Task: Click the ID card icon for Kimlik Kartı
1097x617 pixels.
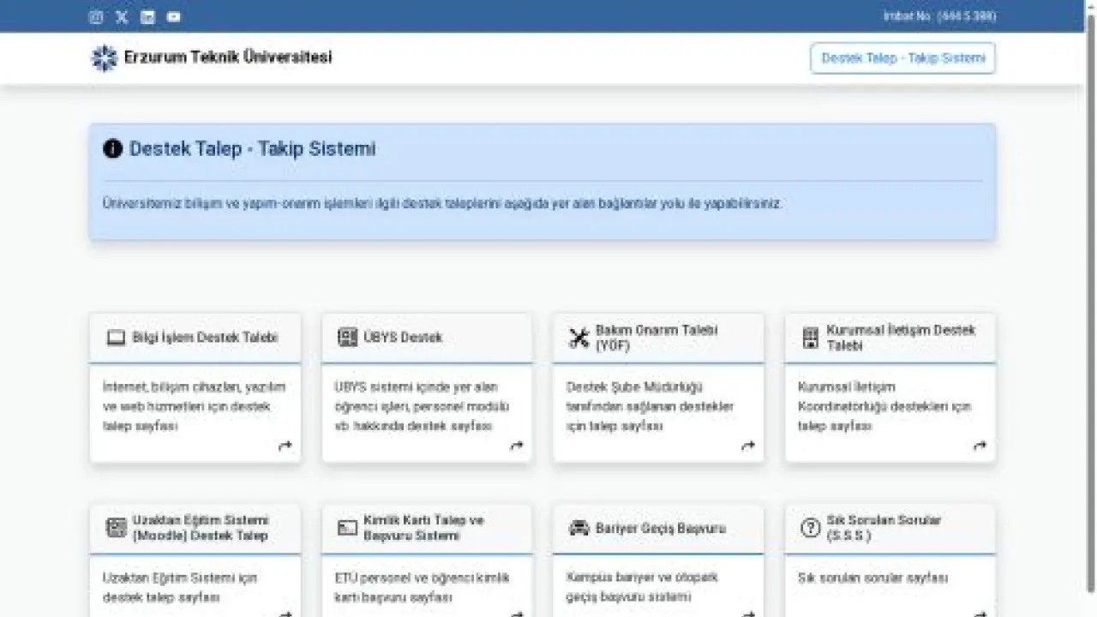Action: [x=347, y=528]
